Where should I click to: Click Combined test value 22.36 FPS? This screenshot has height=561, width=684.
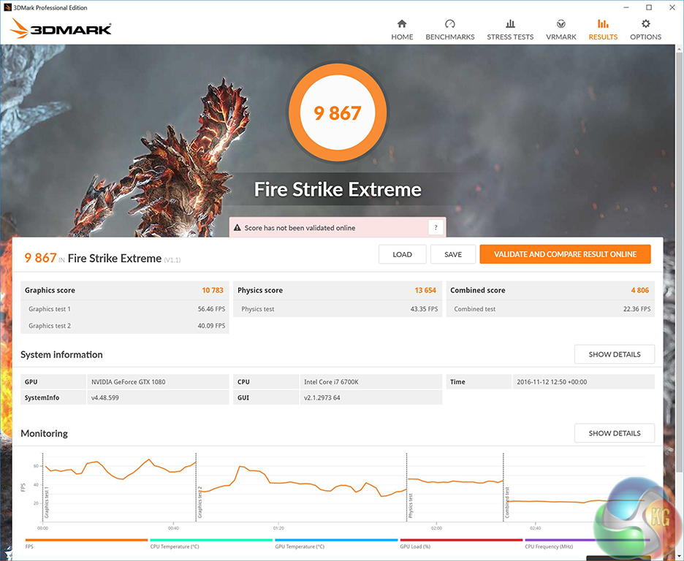637,309
